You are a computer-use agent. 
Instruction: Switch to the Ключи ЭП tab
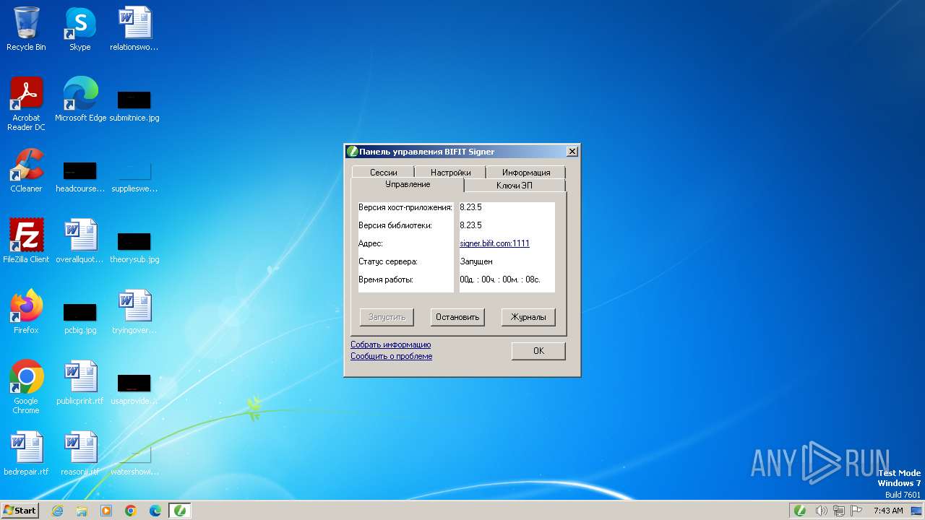(515, 186)
